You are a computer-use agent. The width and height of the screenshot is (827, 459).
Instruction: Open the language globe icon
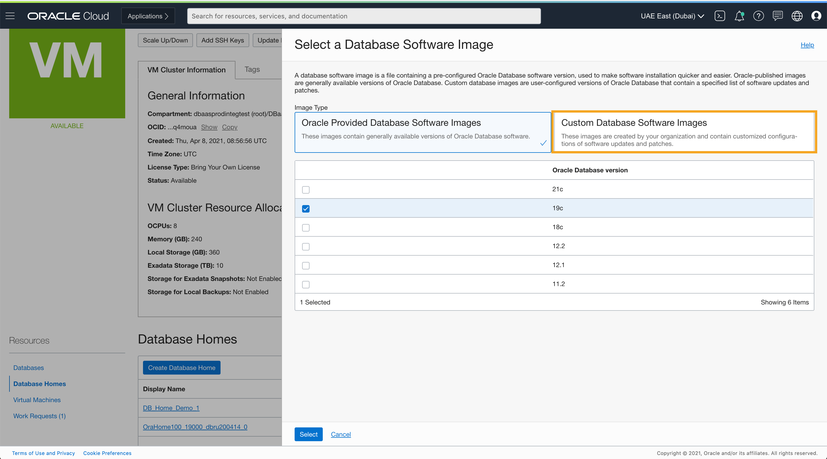[797, 16]
